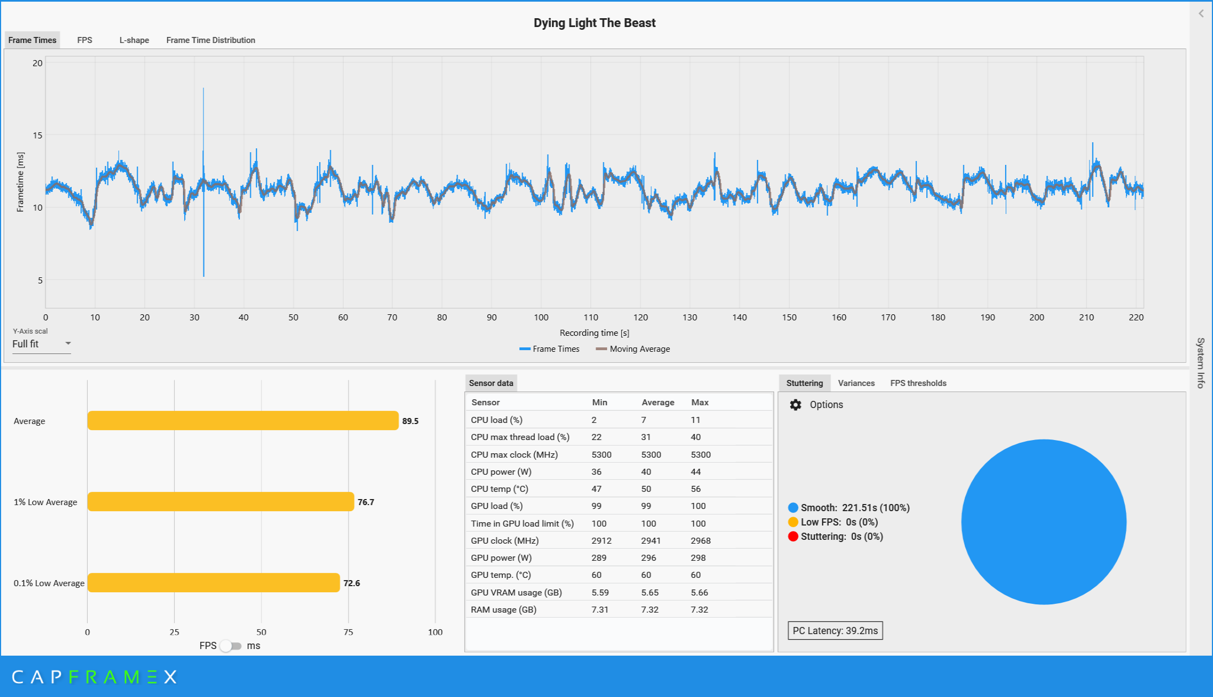1213x697 pixels.
Task: Click the collapse chevron at top right
Action: click(1201, 14)
